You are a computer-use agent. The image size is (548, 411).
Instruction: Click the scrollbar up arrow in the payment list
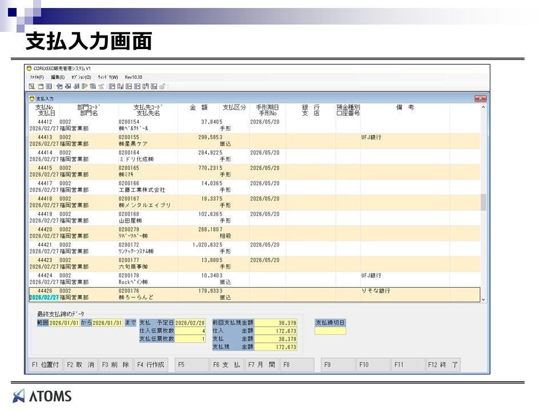pyautogui.click(x=483, y=107)
